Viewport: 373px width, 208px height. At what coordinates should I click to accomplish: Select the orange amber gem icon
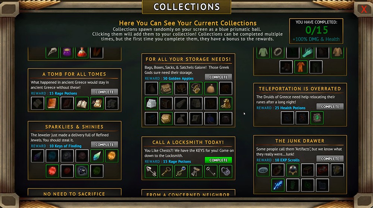[x=112, y=156]
